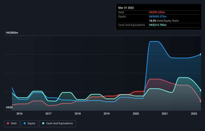Click the 2016 axis label
The image size is (205, 131).
tap(19, 114)
